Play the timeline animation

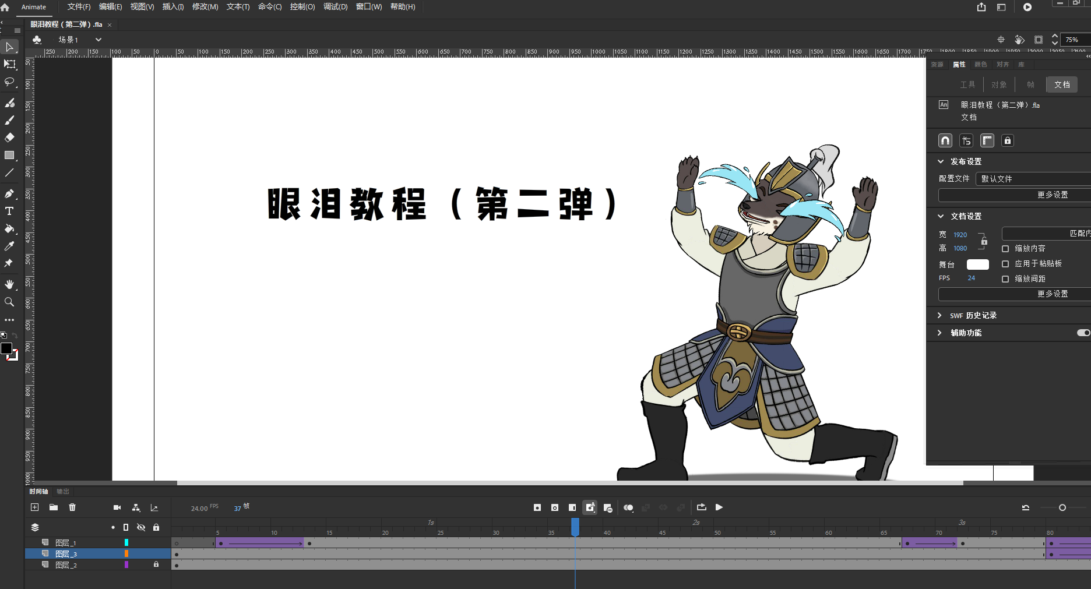click(719, 507)
